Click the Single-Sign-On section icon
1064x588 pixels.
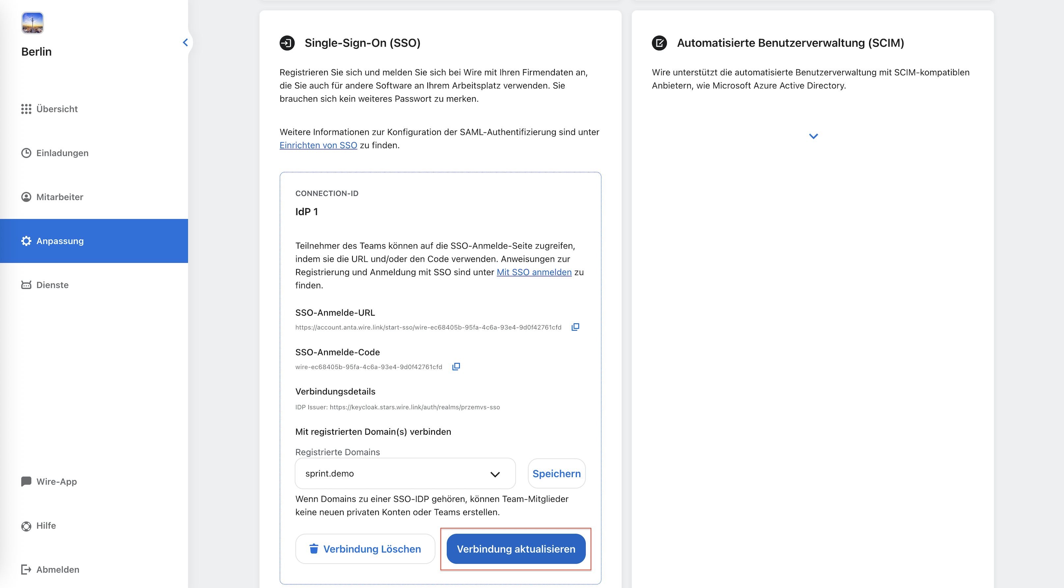tap(287, 43)
